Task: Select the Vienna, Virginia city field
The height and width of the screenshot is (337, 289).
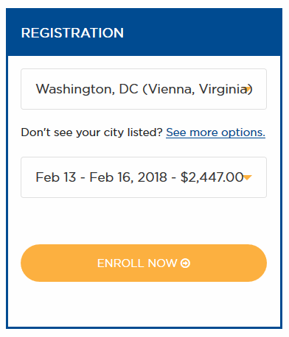Action: coord(144,89)
